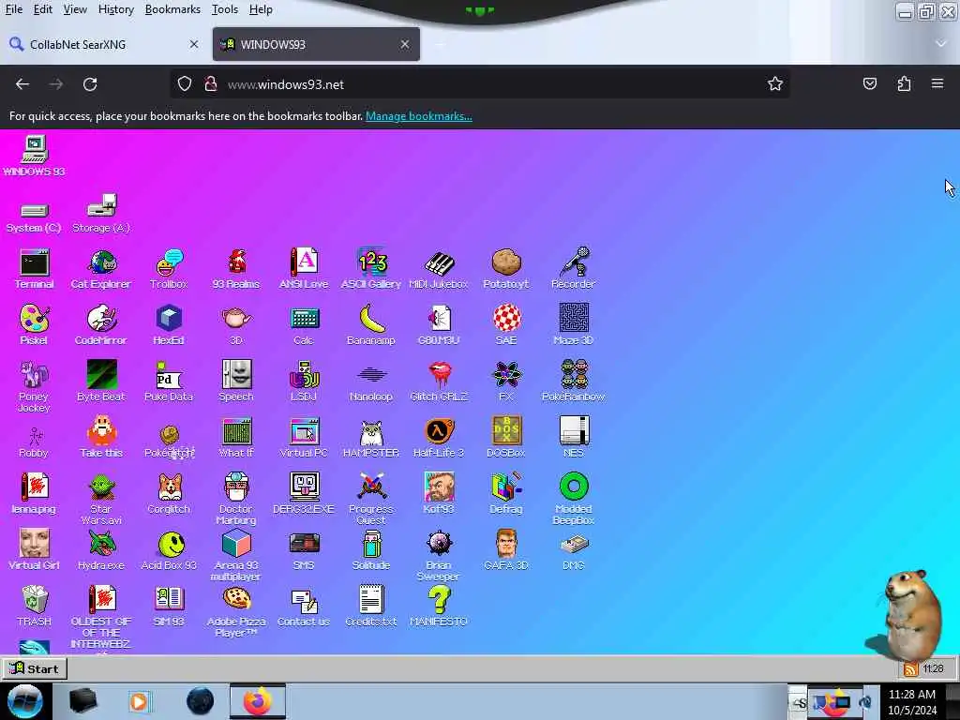Open the Terminal desktop icon
This screenshot has width=960, height=720.
pos(35,269)
